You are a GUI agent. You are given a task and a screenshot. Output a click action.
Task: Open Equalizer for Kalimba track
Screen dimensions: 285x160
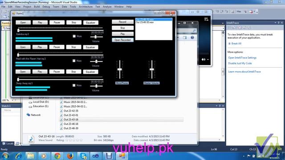[x=90, y=23]
